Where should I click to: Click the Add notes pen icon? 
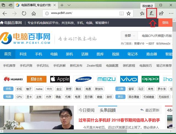tap(152, 13)
